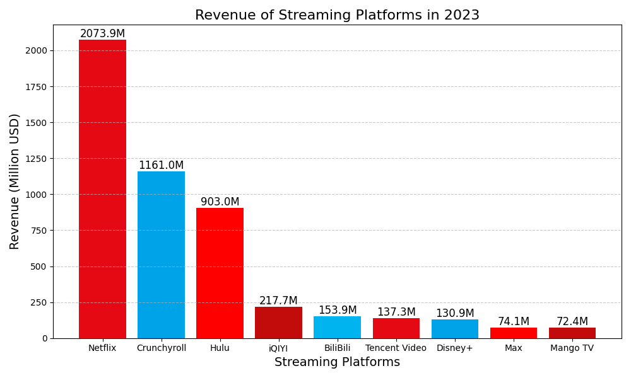Click the Tencent Video red bar
The width and height of the screenshot is (631, 378).
[x=396, y=329]
